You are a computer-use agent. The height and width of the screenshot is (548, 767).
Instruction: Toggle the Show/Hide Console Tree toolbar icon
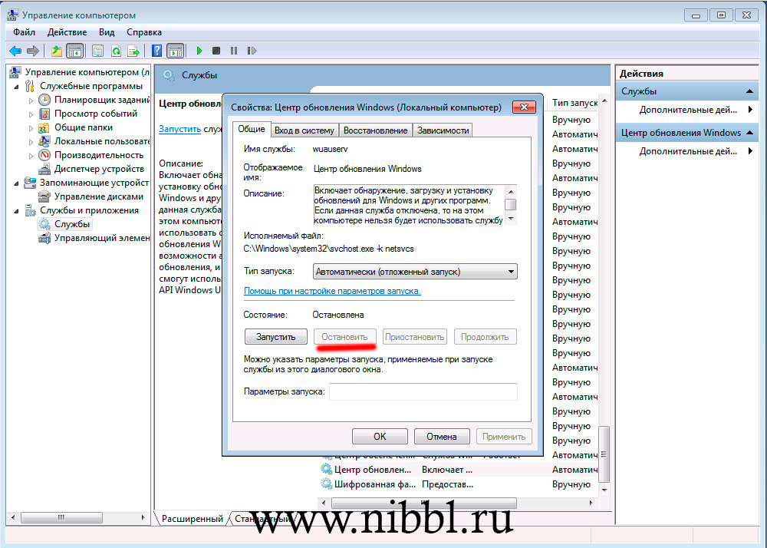[74, 51]
